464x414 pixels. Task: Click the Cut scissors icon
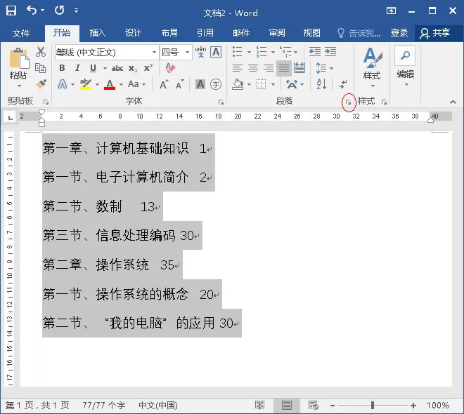pyautogui.click(x=41, y=52)
